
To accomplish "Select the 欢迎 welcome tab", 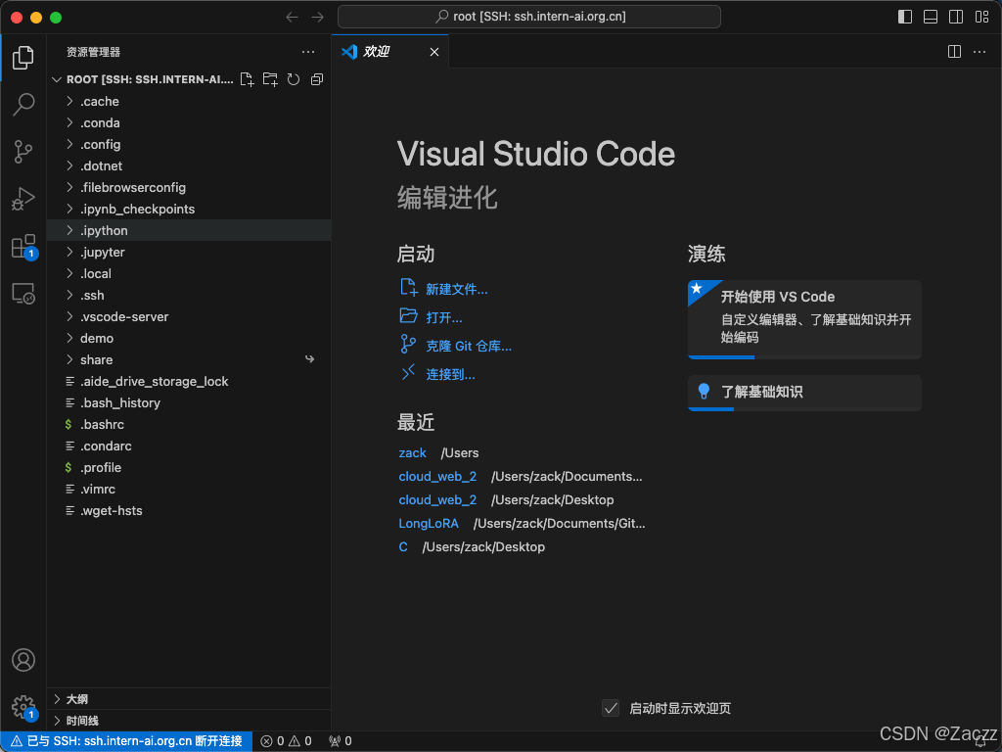I will [x=389, y=52].
